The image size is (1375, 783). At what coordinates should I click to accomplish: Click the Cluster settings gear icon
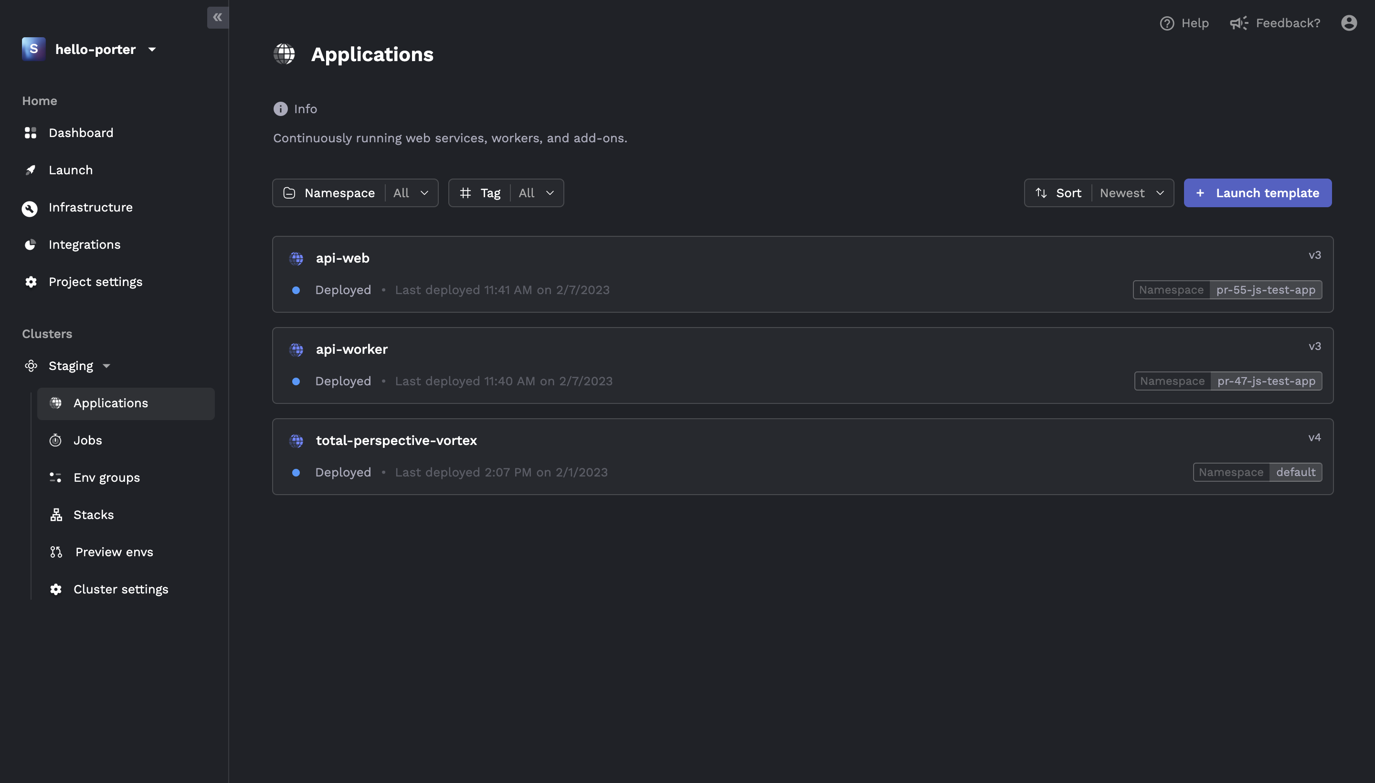pos(56,589)
